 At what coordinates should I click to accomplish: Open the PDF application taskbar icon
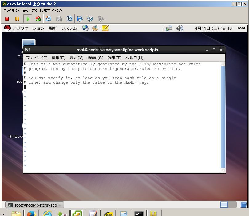click(108, 213)
